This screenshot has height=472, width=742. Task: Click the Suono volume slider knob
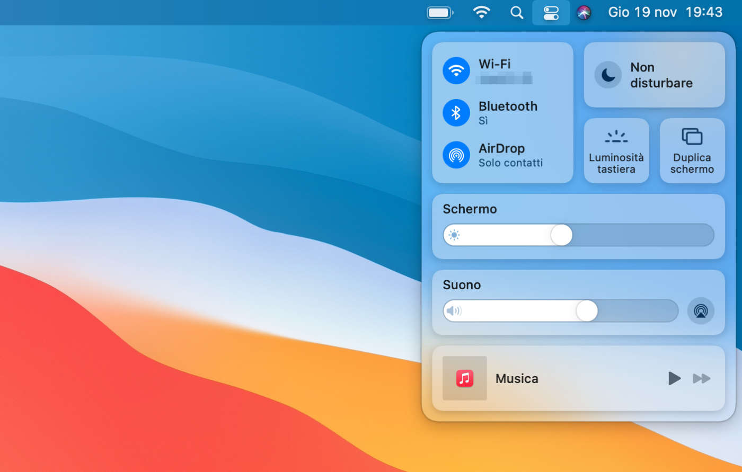(587, 310)
